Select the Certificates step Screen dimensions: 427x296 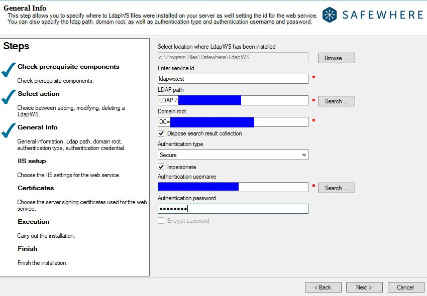[36, 188]
